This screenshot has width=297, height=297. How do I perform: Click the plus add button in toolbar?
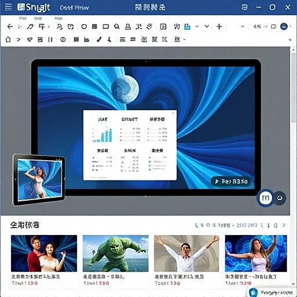point(219,27)
